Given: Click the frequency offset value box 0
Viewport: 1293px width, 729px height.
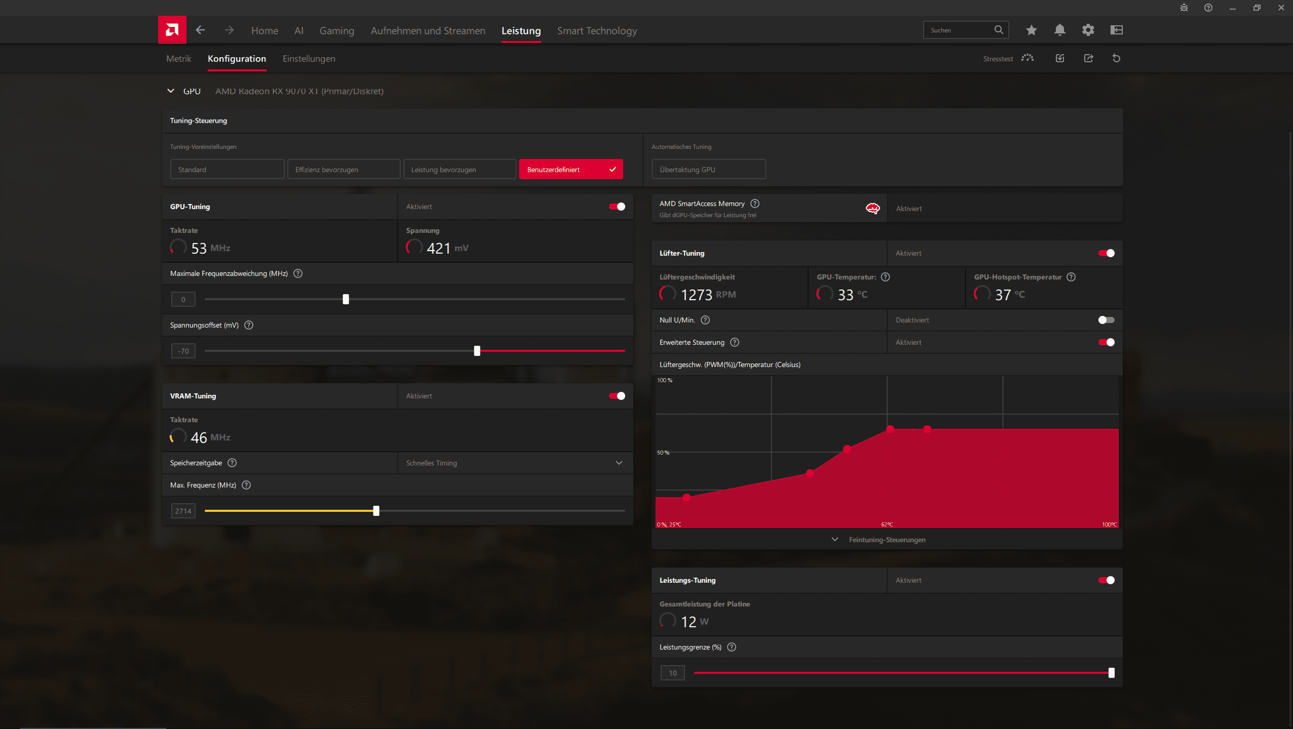Looking at the screenshot, I should [x=183, y=299].
